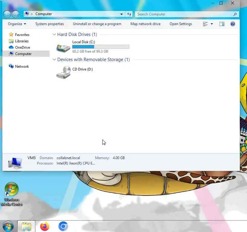The width and height of the screenshot is (247, 232).
Task: Click the Intel(R) Xeon(R) processor value
Action: pyautogui.click(x=76, y=163)
